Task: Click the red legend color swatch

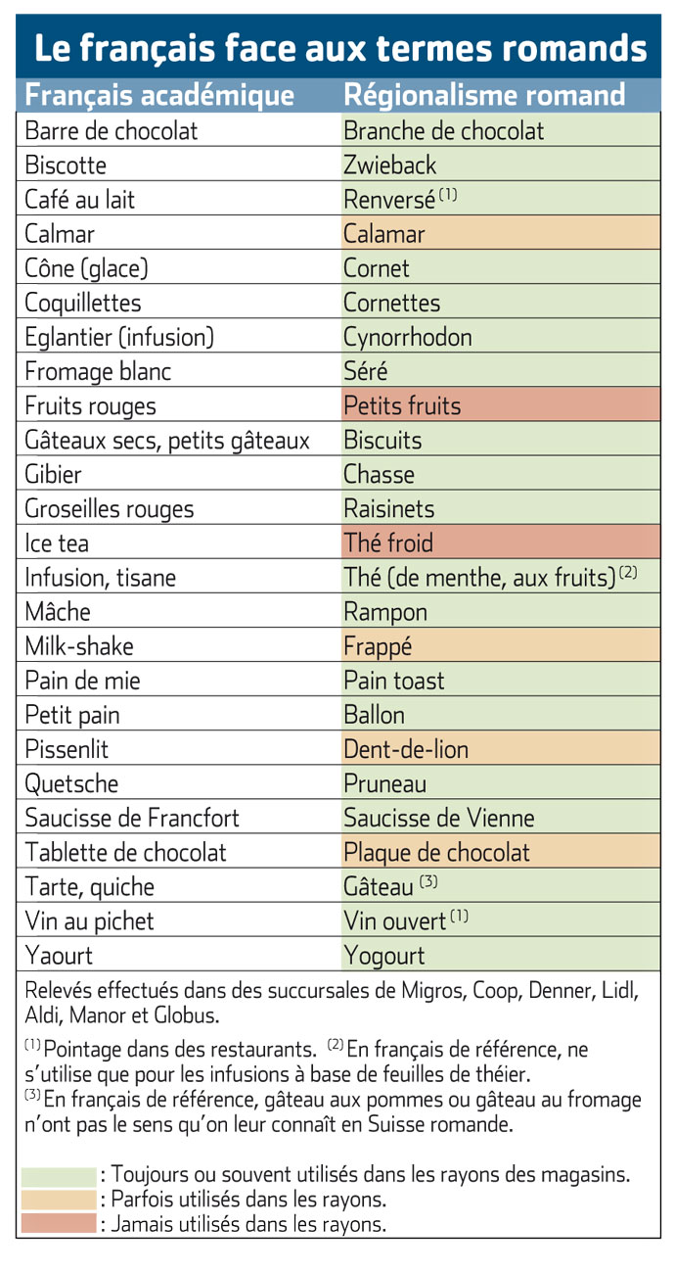Action: click(x=59, y=1224)
